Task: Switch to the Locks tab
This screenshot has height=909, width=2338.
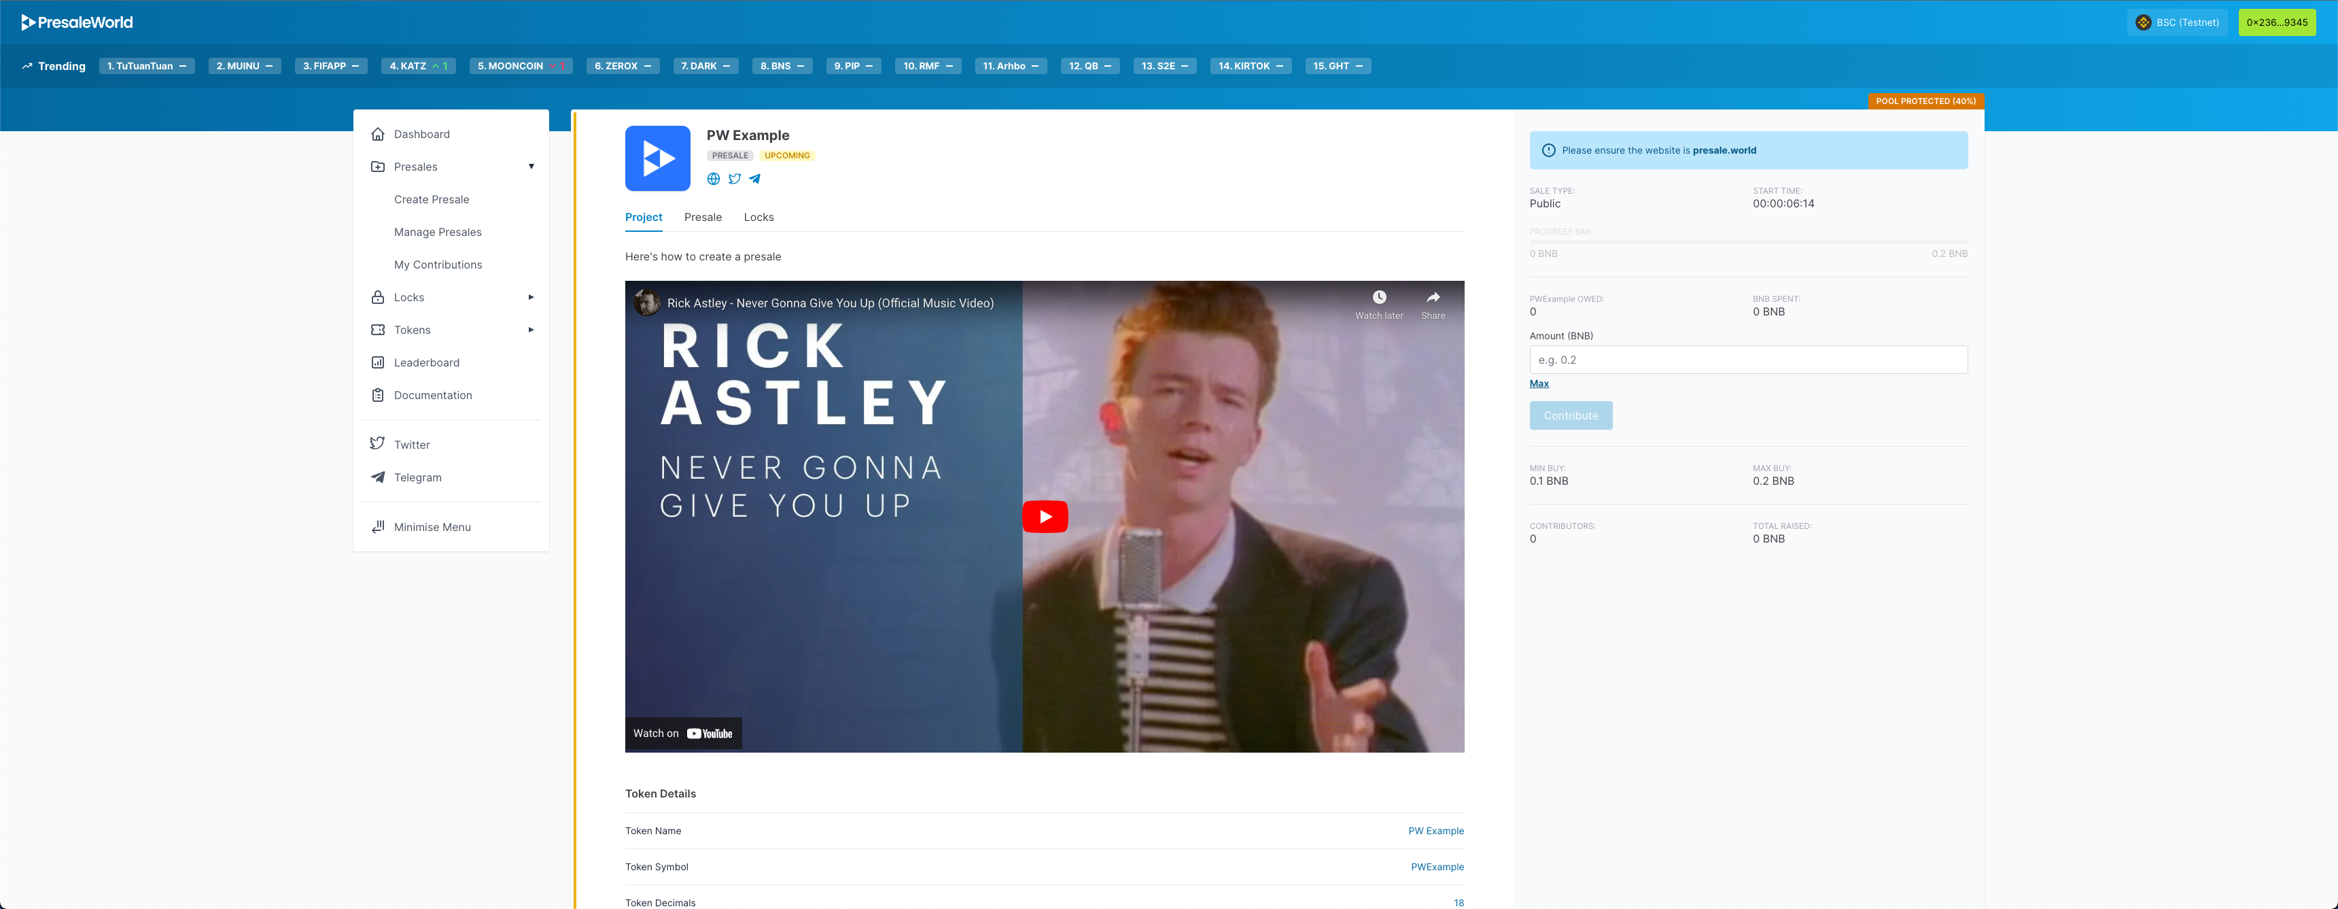Action: click(x=758, y=217)
